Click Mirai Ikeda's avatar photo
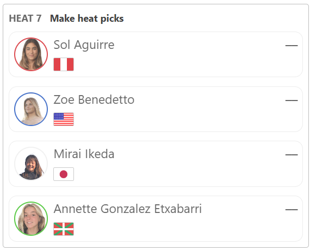This screenshot has height=251, width=310. (x=31, y=164)
